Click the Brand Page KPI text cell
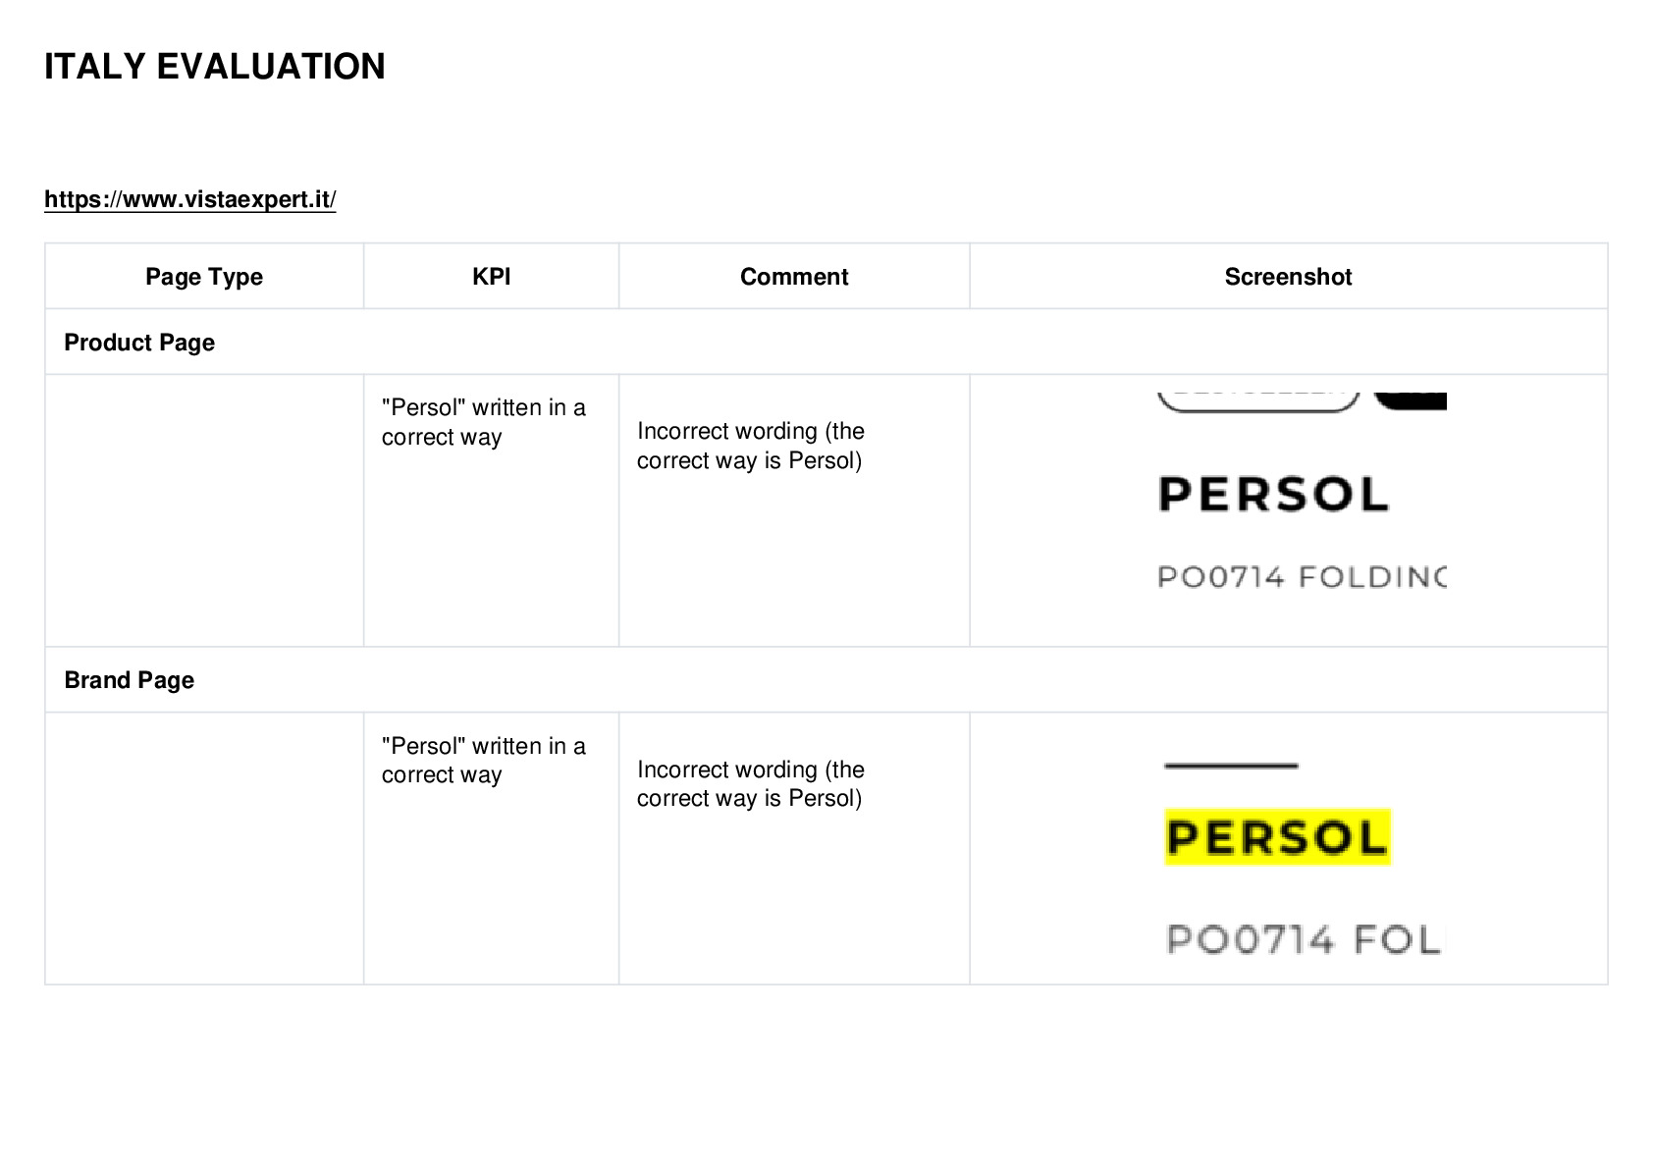The width and height of the screenshot is (1653, 1169). point(483,760)
